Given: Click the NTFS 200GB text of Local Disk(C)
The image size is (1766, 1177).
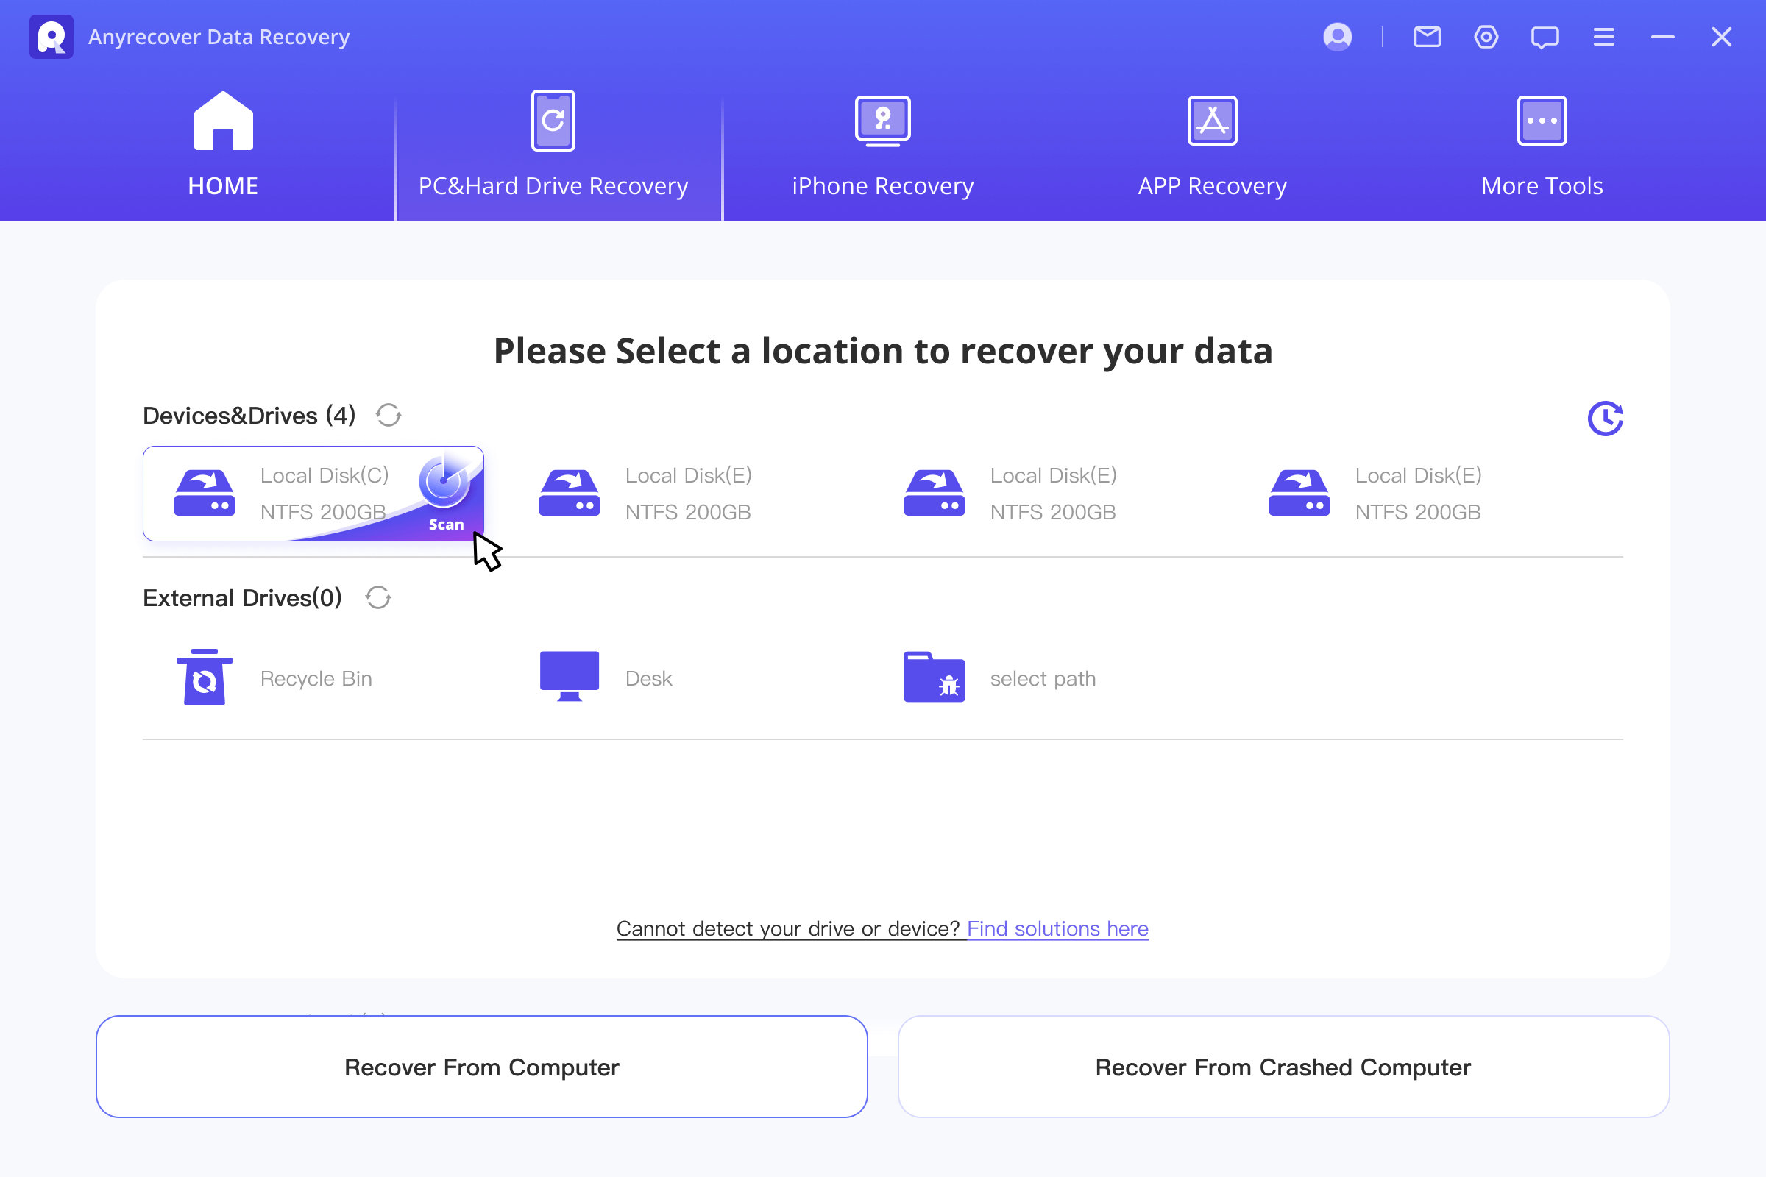Looking at the screenshot, I should click(323, 512).
